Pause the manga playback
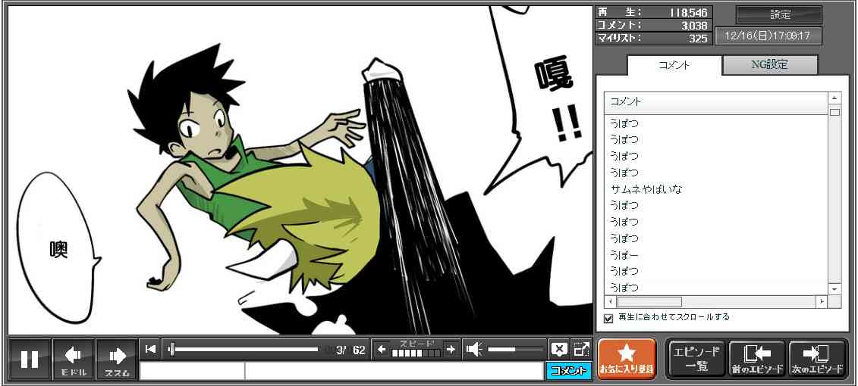The width and height of the screenshot is (858, 386). (30, 359)
